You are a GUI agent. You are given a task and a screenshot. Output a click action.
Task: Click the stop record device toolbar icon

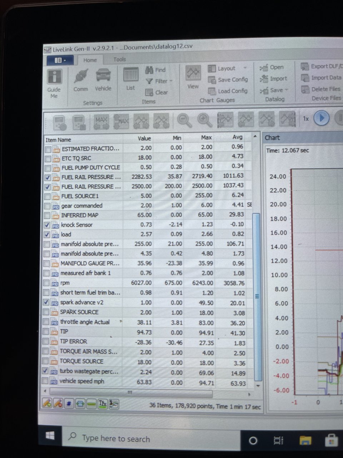[79, 122]
